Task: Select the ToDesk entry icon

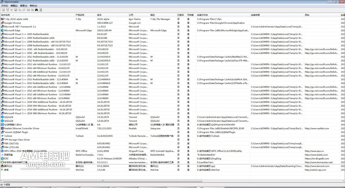Action: pos(2,136)
